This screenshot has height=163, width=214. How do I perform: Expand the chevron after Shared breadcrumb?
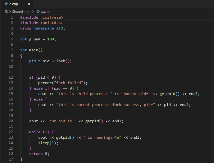tap(25, 12)
